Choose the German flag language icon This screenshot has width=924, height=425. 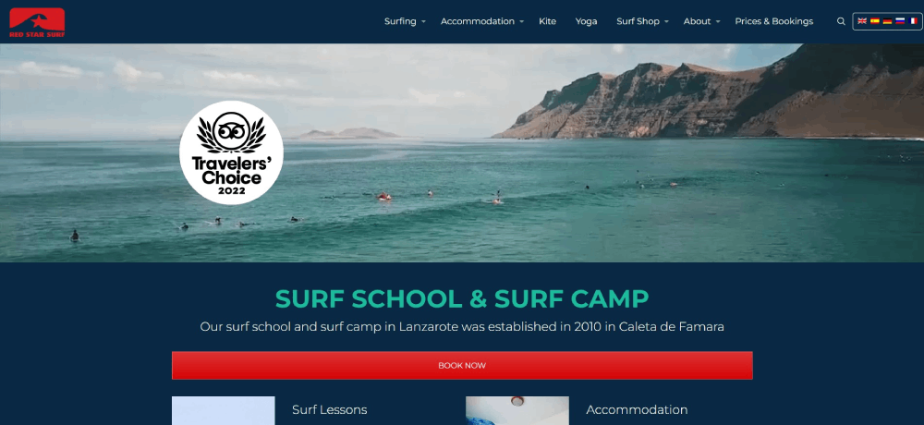tap(887, 20)
